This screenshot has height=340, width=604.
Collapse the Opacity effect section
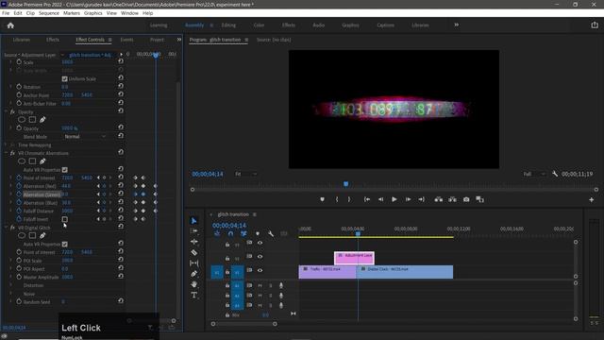tap(7, 111)
